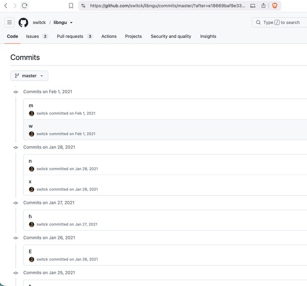The width and height of the screenshot is (307, 286).
Task: Click the search magnifier icon
Action: [x=258, y=22]
